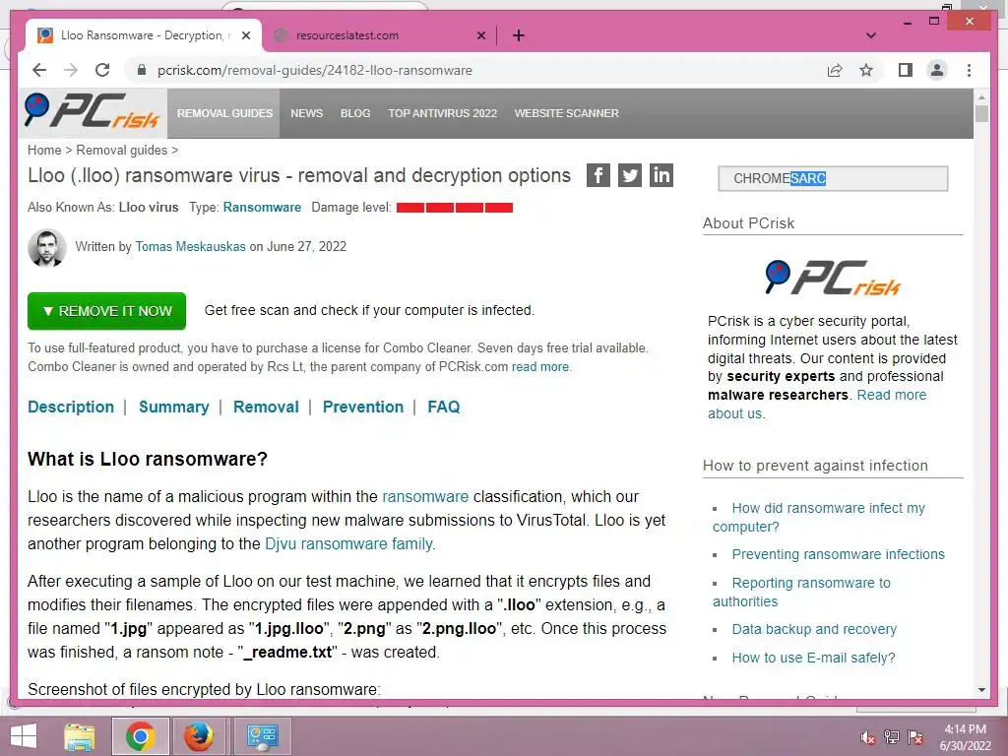Share article on LinkedIn
1008x756 pixels.
point(661,175)
